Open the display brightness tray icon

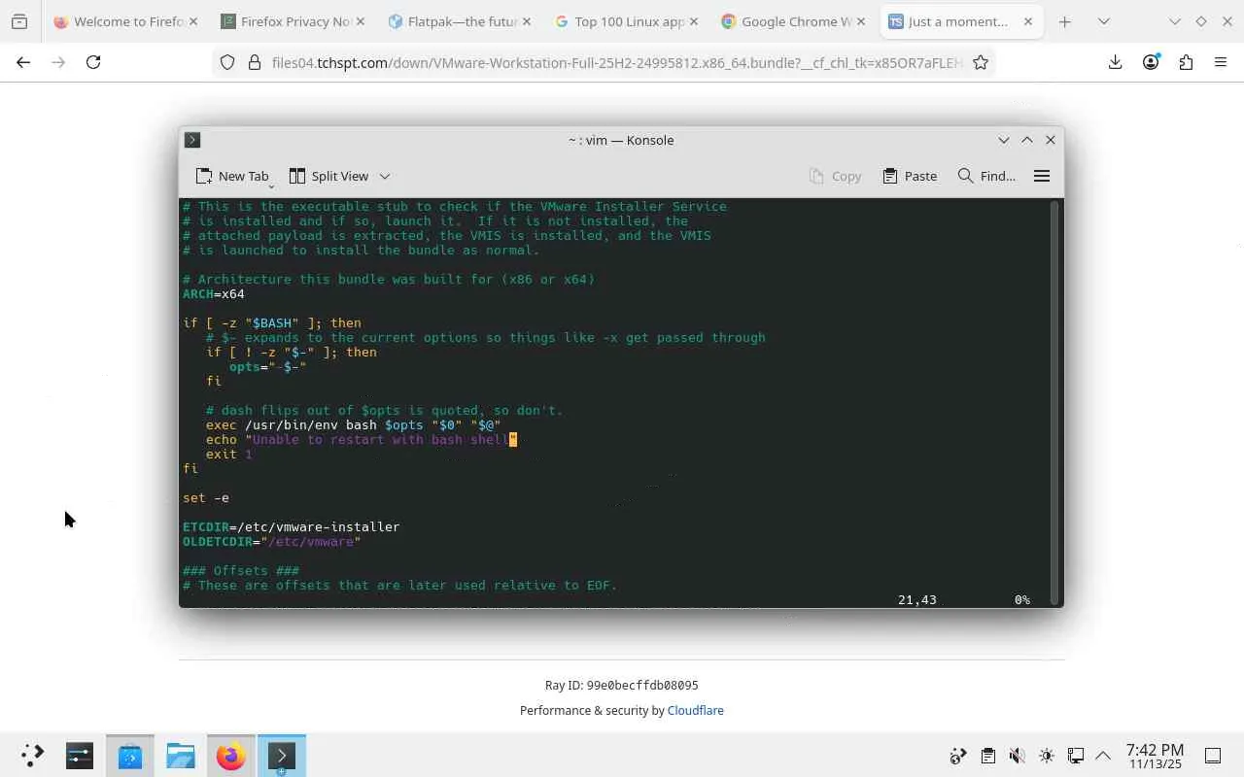[1046, 756]
